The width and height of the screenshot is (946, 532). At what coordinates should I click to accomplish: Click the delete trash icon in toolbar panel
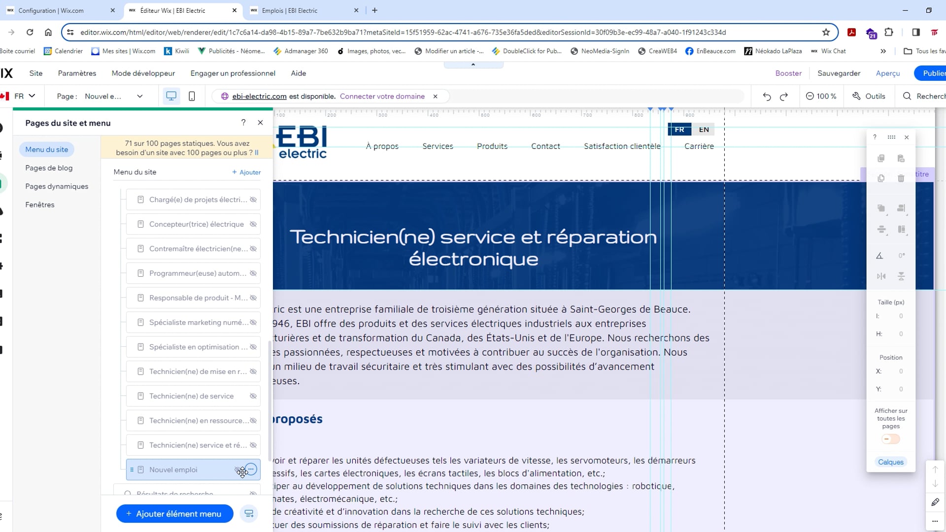(901, 178)
